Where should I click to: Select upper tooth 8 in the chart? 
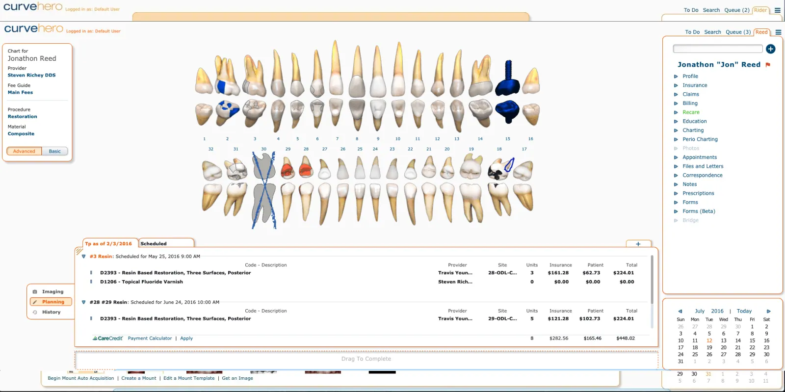(x=357, y=71)
